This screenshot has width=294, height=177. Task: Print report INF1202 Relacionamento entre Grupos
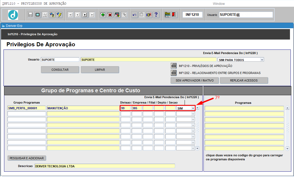coord(174,73)
